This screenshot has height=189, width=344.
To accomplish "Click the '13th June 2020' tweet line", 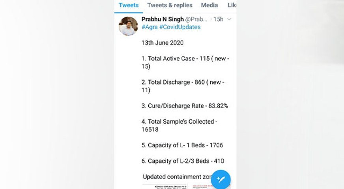I will pyautogui.click(x=163, y=43).
